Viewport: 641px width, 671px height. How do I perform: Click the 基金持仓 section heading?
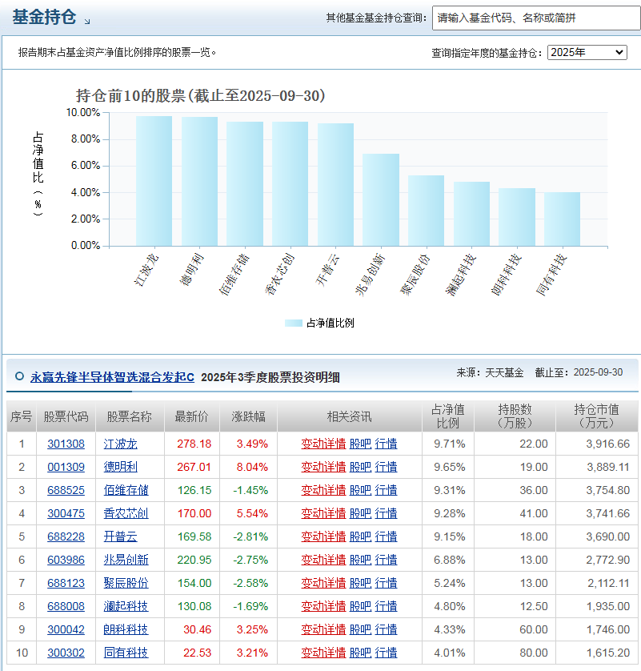[x=44, y=17]
